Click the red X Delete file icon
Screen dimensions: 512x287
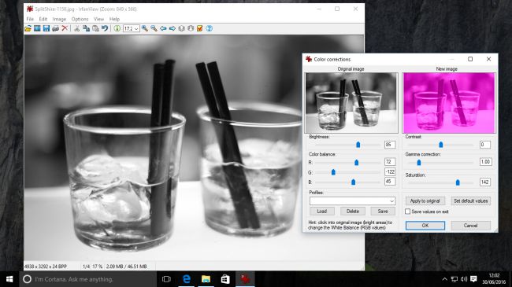[x=65, y=28]
